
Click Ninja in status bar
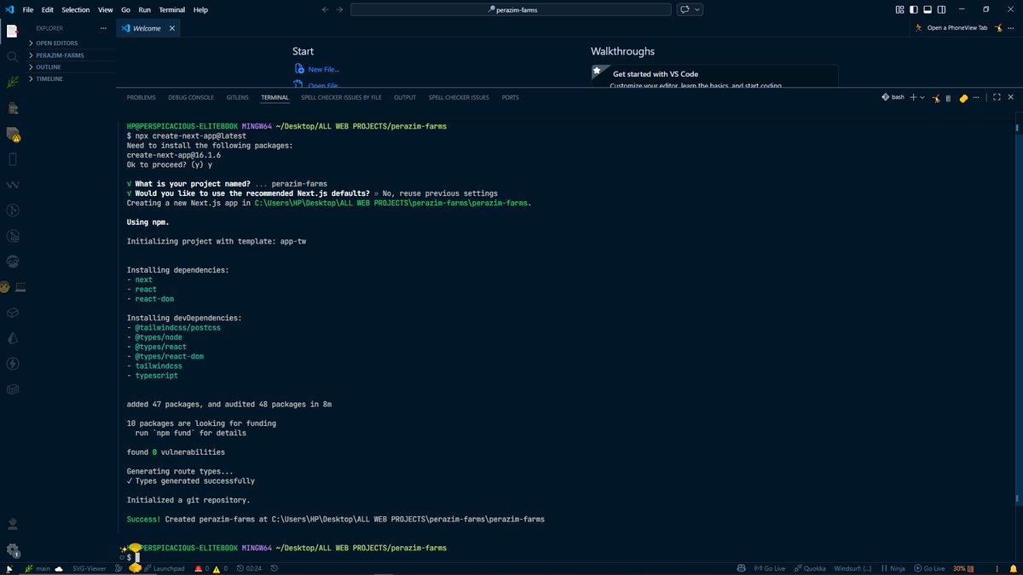893,568
